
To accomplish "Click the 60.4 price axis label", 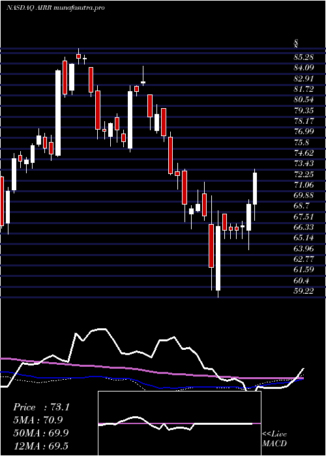I will [302, 281].
